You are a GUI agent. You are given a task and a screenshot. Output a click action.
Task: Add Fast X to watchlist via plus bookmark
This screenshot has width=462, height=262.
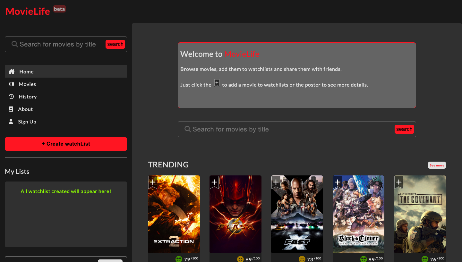(276, 182)
